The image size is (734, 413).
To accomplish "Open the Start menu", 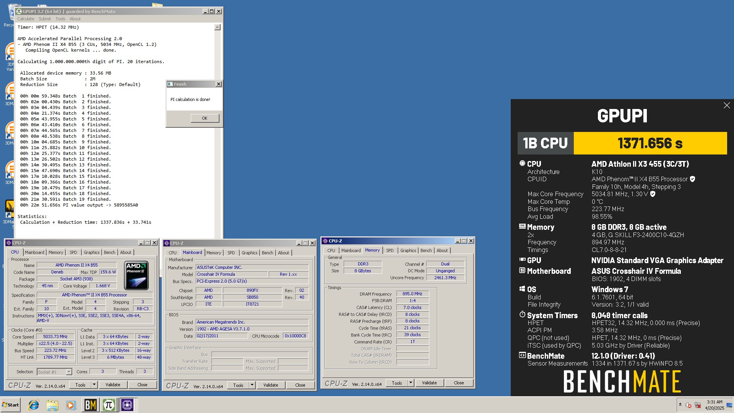I will click(x=10, y=405).
